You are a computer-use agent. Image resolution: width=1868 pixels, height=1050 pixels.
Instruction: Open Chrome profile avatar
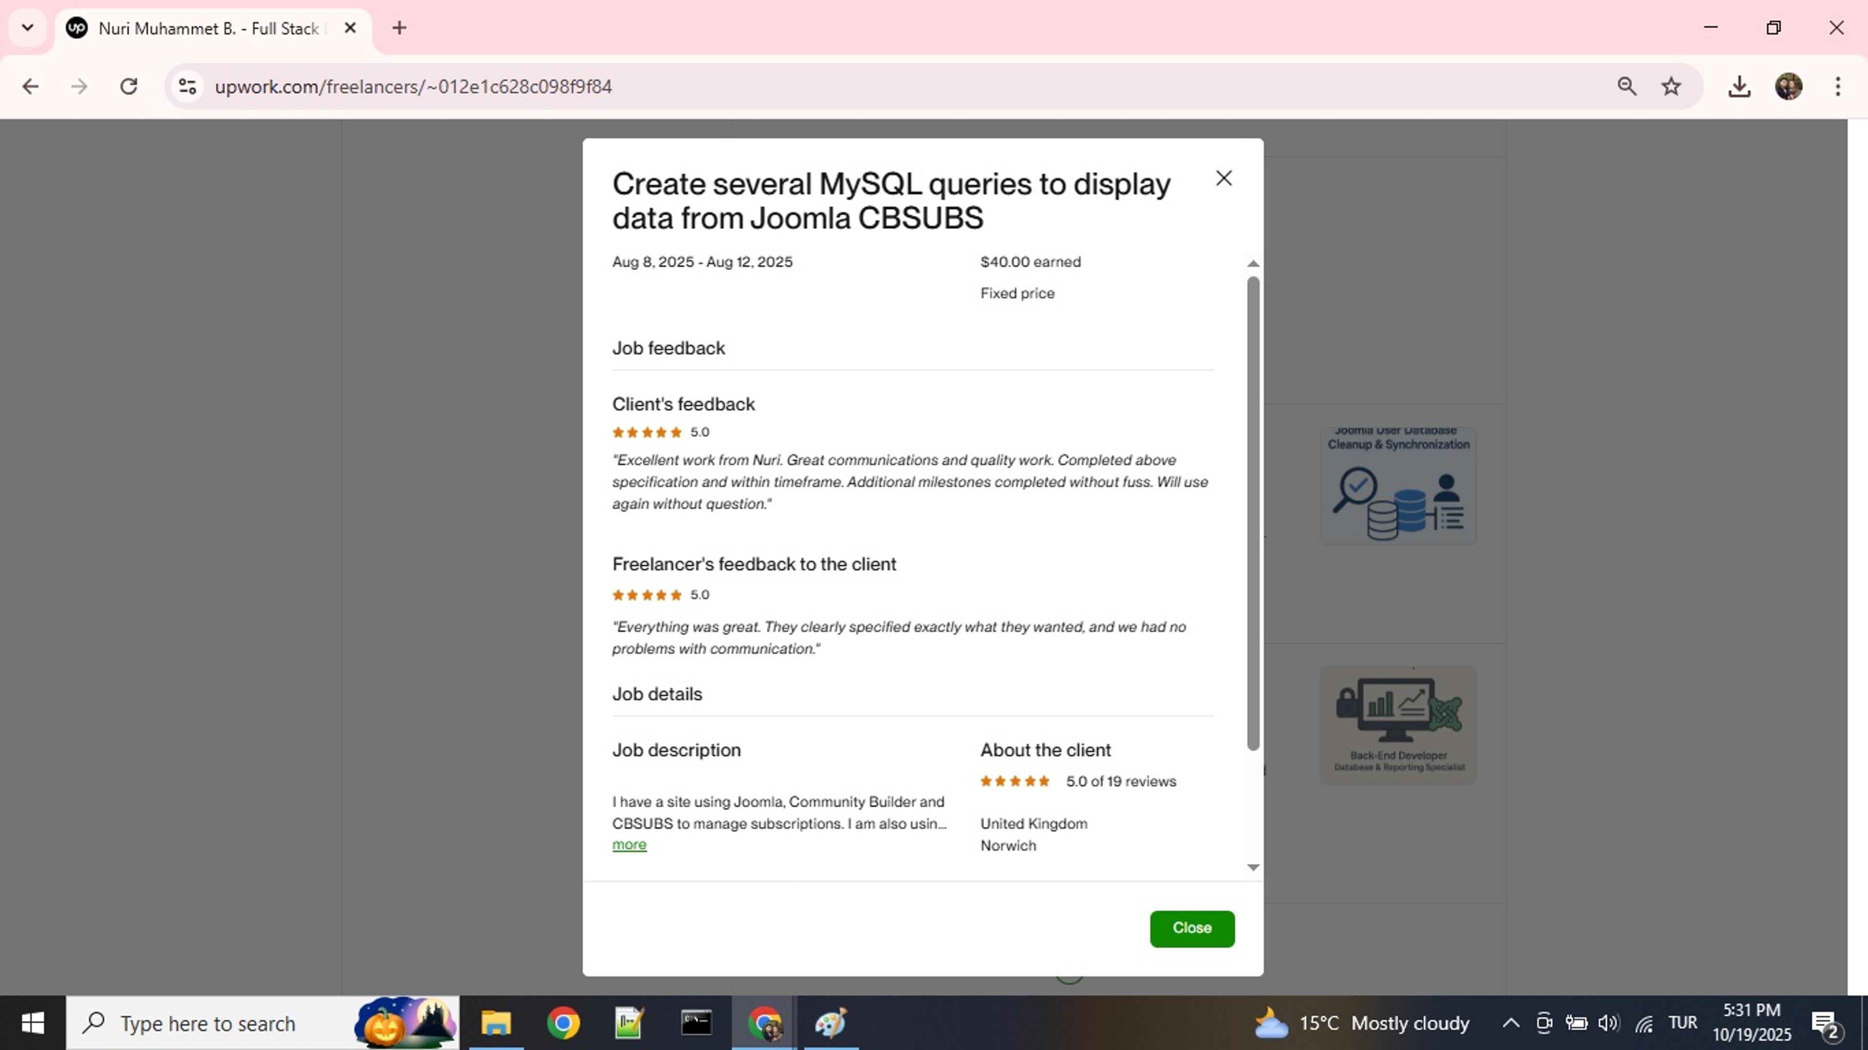coord(1788,87)
